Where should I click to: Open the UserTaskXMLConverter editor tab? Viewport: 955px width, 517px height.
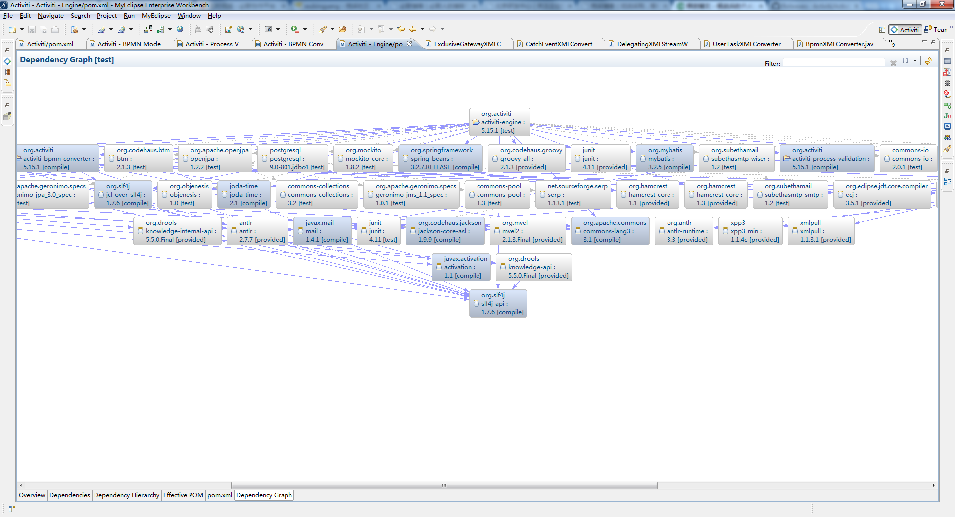click(x=747, y=44)
